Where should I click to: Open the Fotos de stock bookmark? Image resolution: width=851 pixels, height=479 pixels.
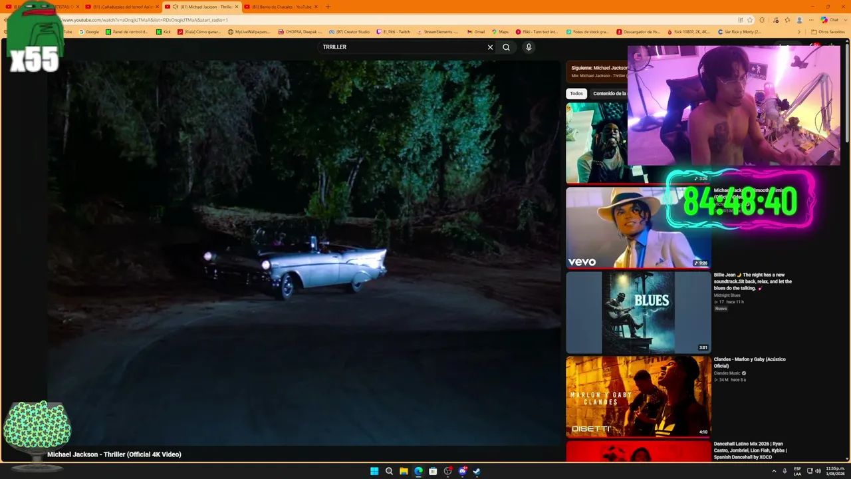pyautogui.click(x=588, y=31)
